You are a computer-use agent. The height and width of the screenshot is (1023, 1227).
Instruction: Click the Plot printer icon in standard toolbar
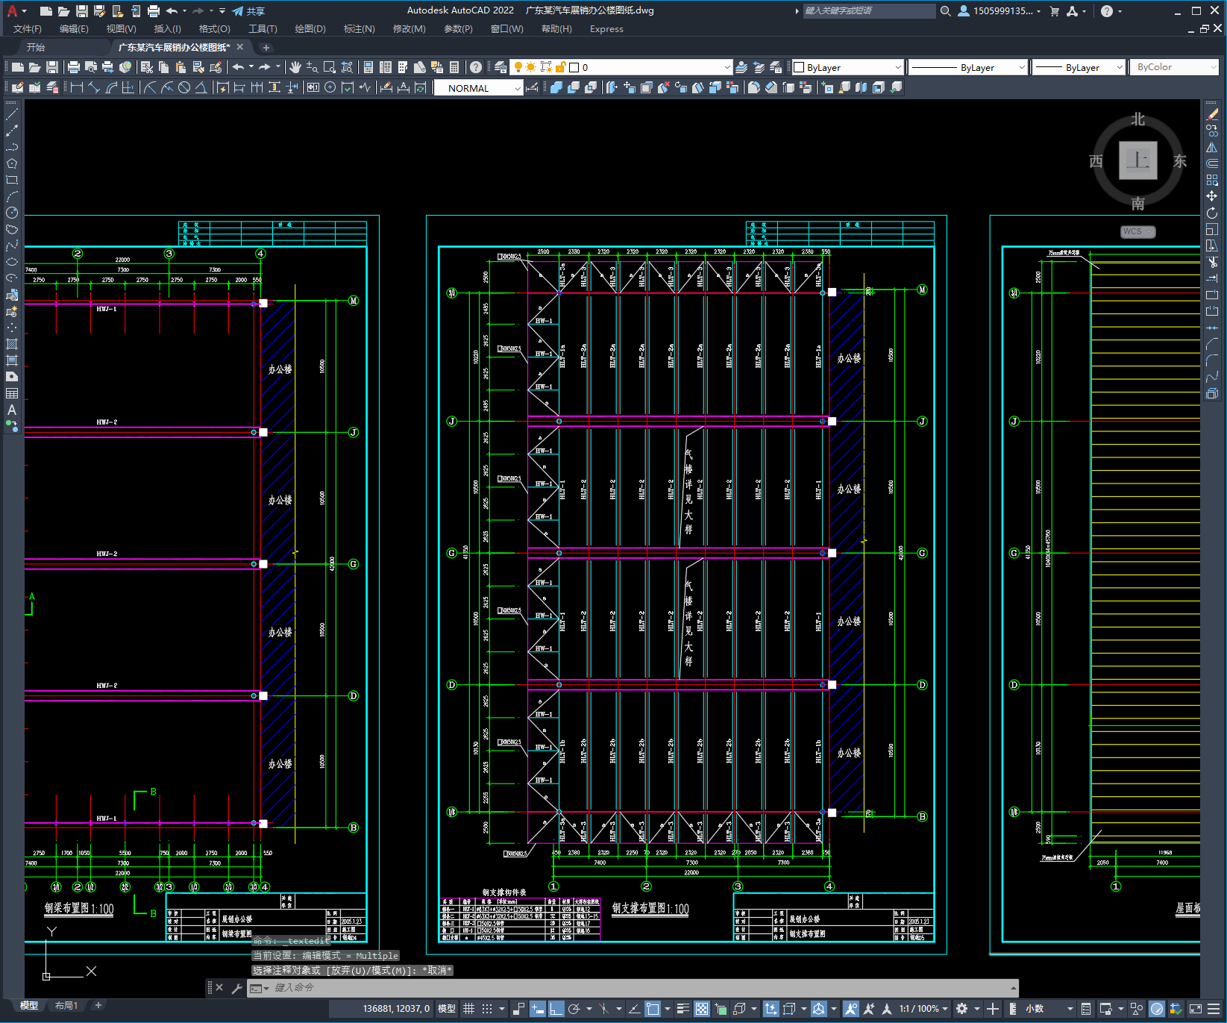73,67
